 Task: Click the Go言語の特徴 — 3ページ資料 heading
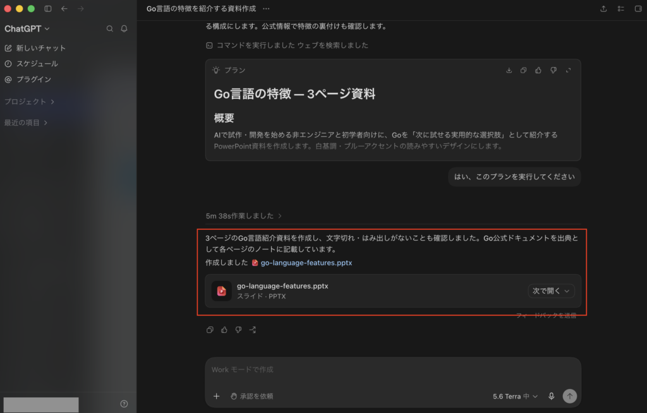(294, 93)
